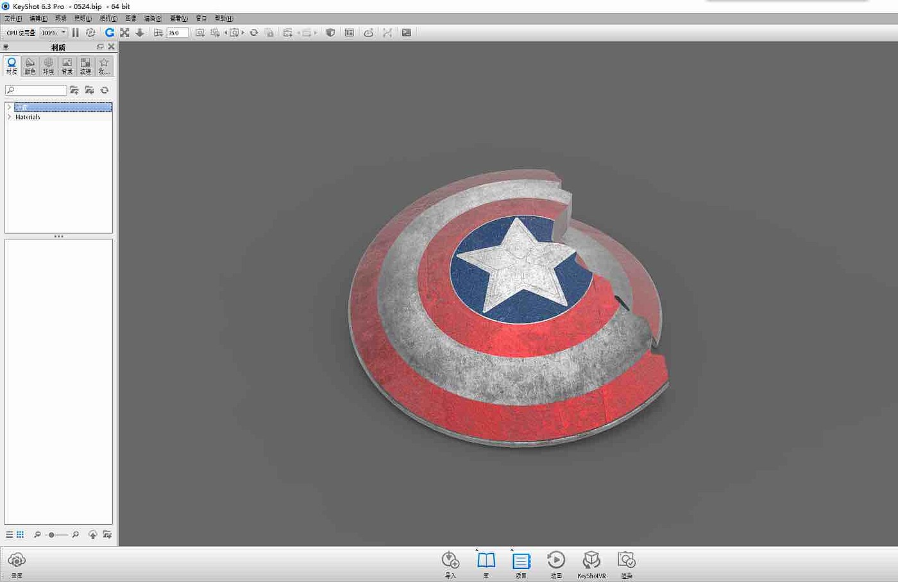The height and width of the screenshot is (582, 898).
Task: Click the library search input field
Action: [40, 90]
